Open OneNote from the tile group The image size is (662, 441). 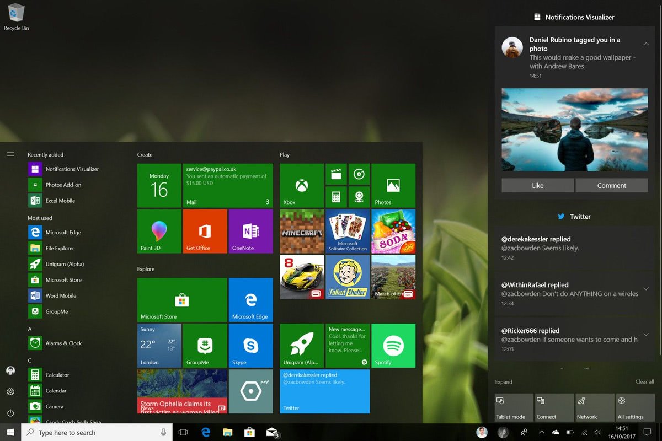[250, 232]
